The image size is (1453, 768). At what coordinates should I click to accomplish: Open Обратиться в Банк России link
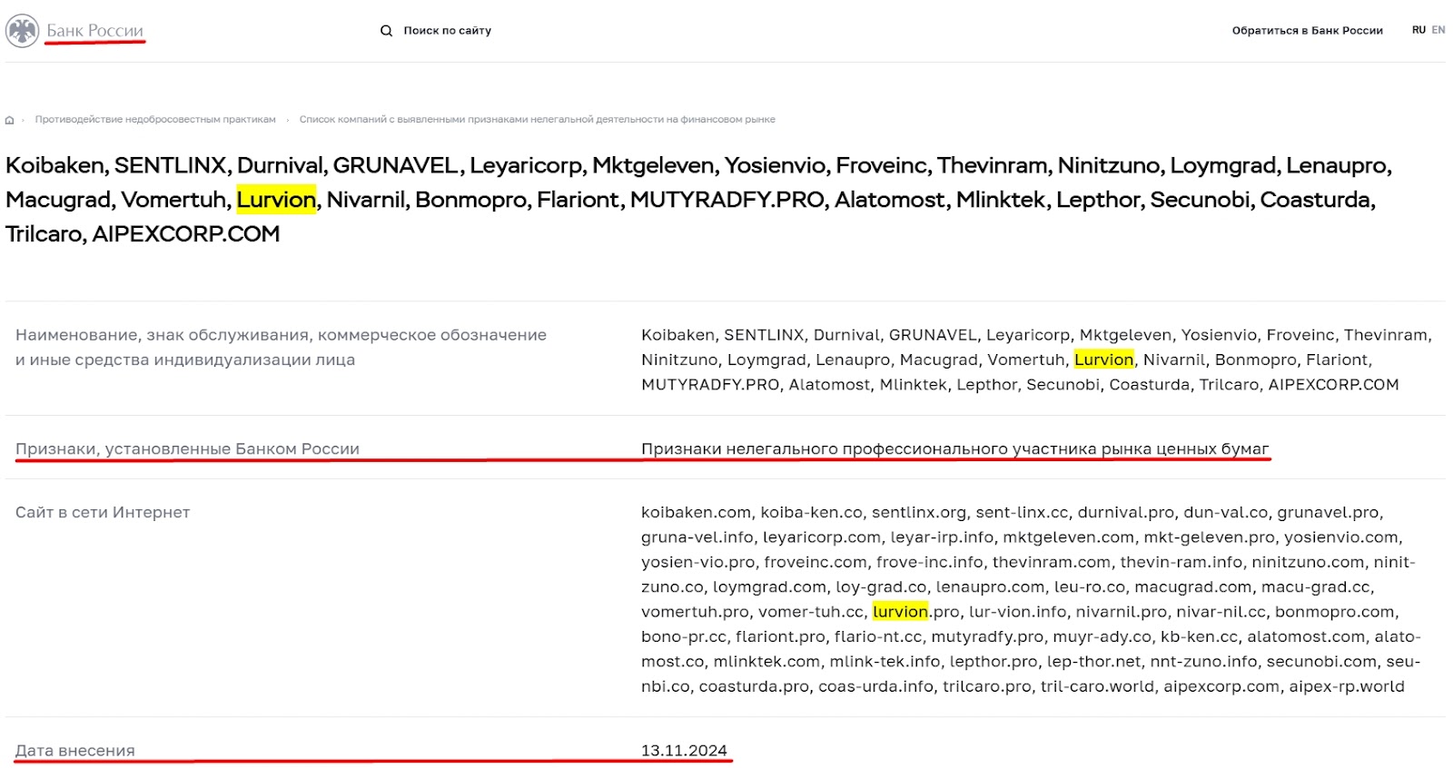point(1307,31)
